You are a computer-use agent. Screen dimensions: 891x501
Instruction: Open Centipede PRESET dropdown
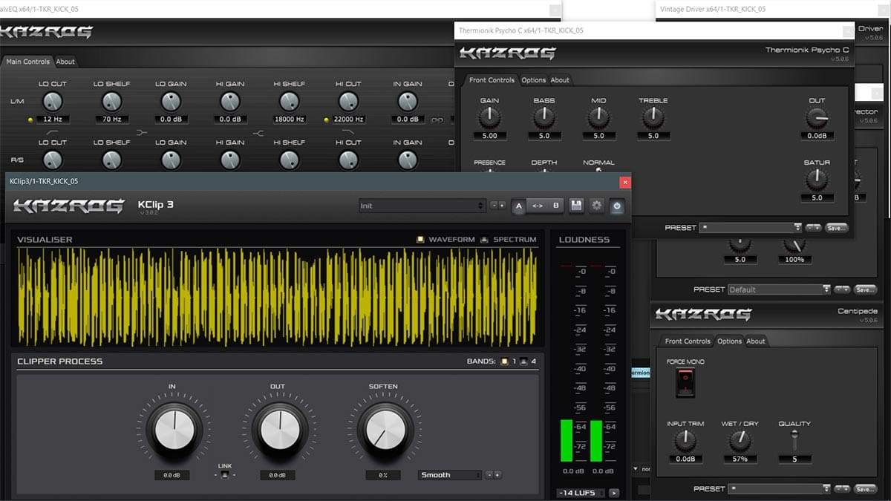pos(779,489)
